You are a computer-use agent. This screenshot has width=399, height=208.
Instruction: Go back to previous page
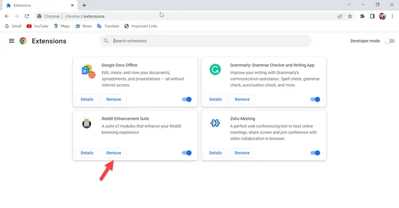pos(7,16)
